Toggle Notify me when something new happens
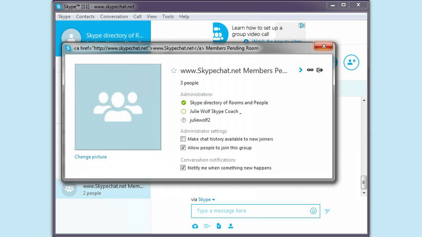This screenshot has height=237, width=422. coord(183,168)
